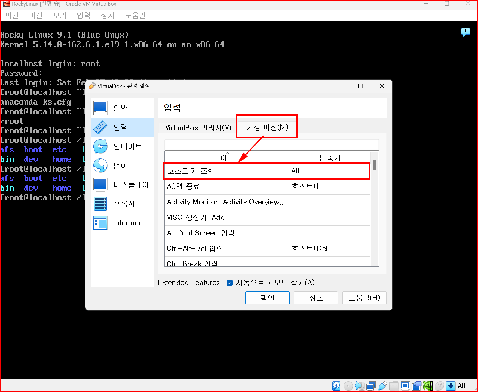
Task: Select the 일반 settings category
Action: click(x=123, y=108)
